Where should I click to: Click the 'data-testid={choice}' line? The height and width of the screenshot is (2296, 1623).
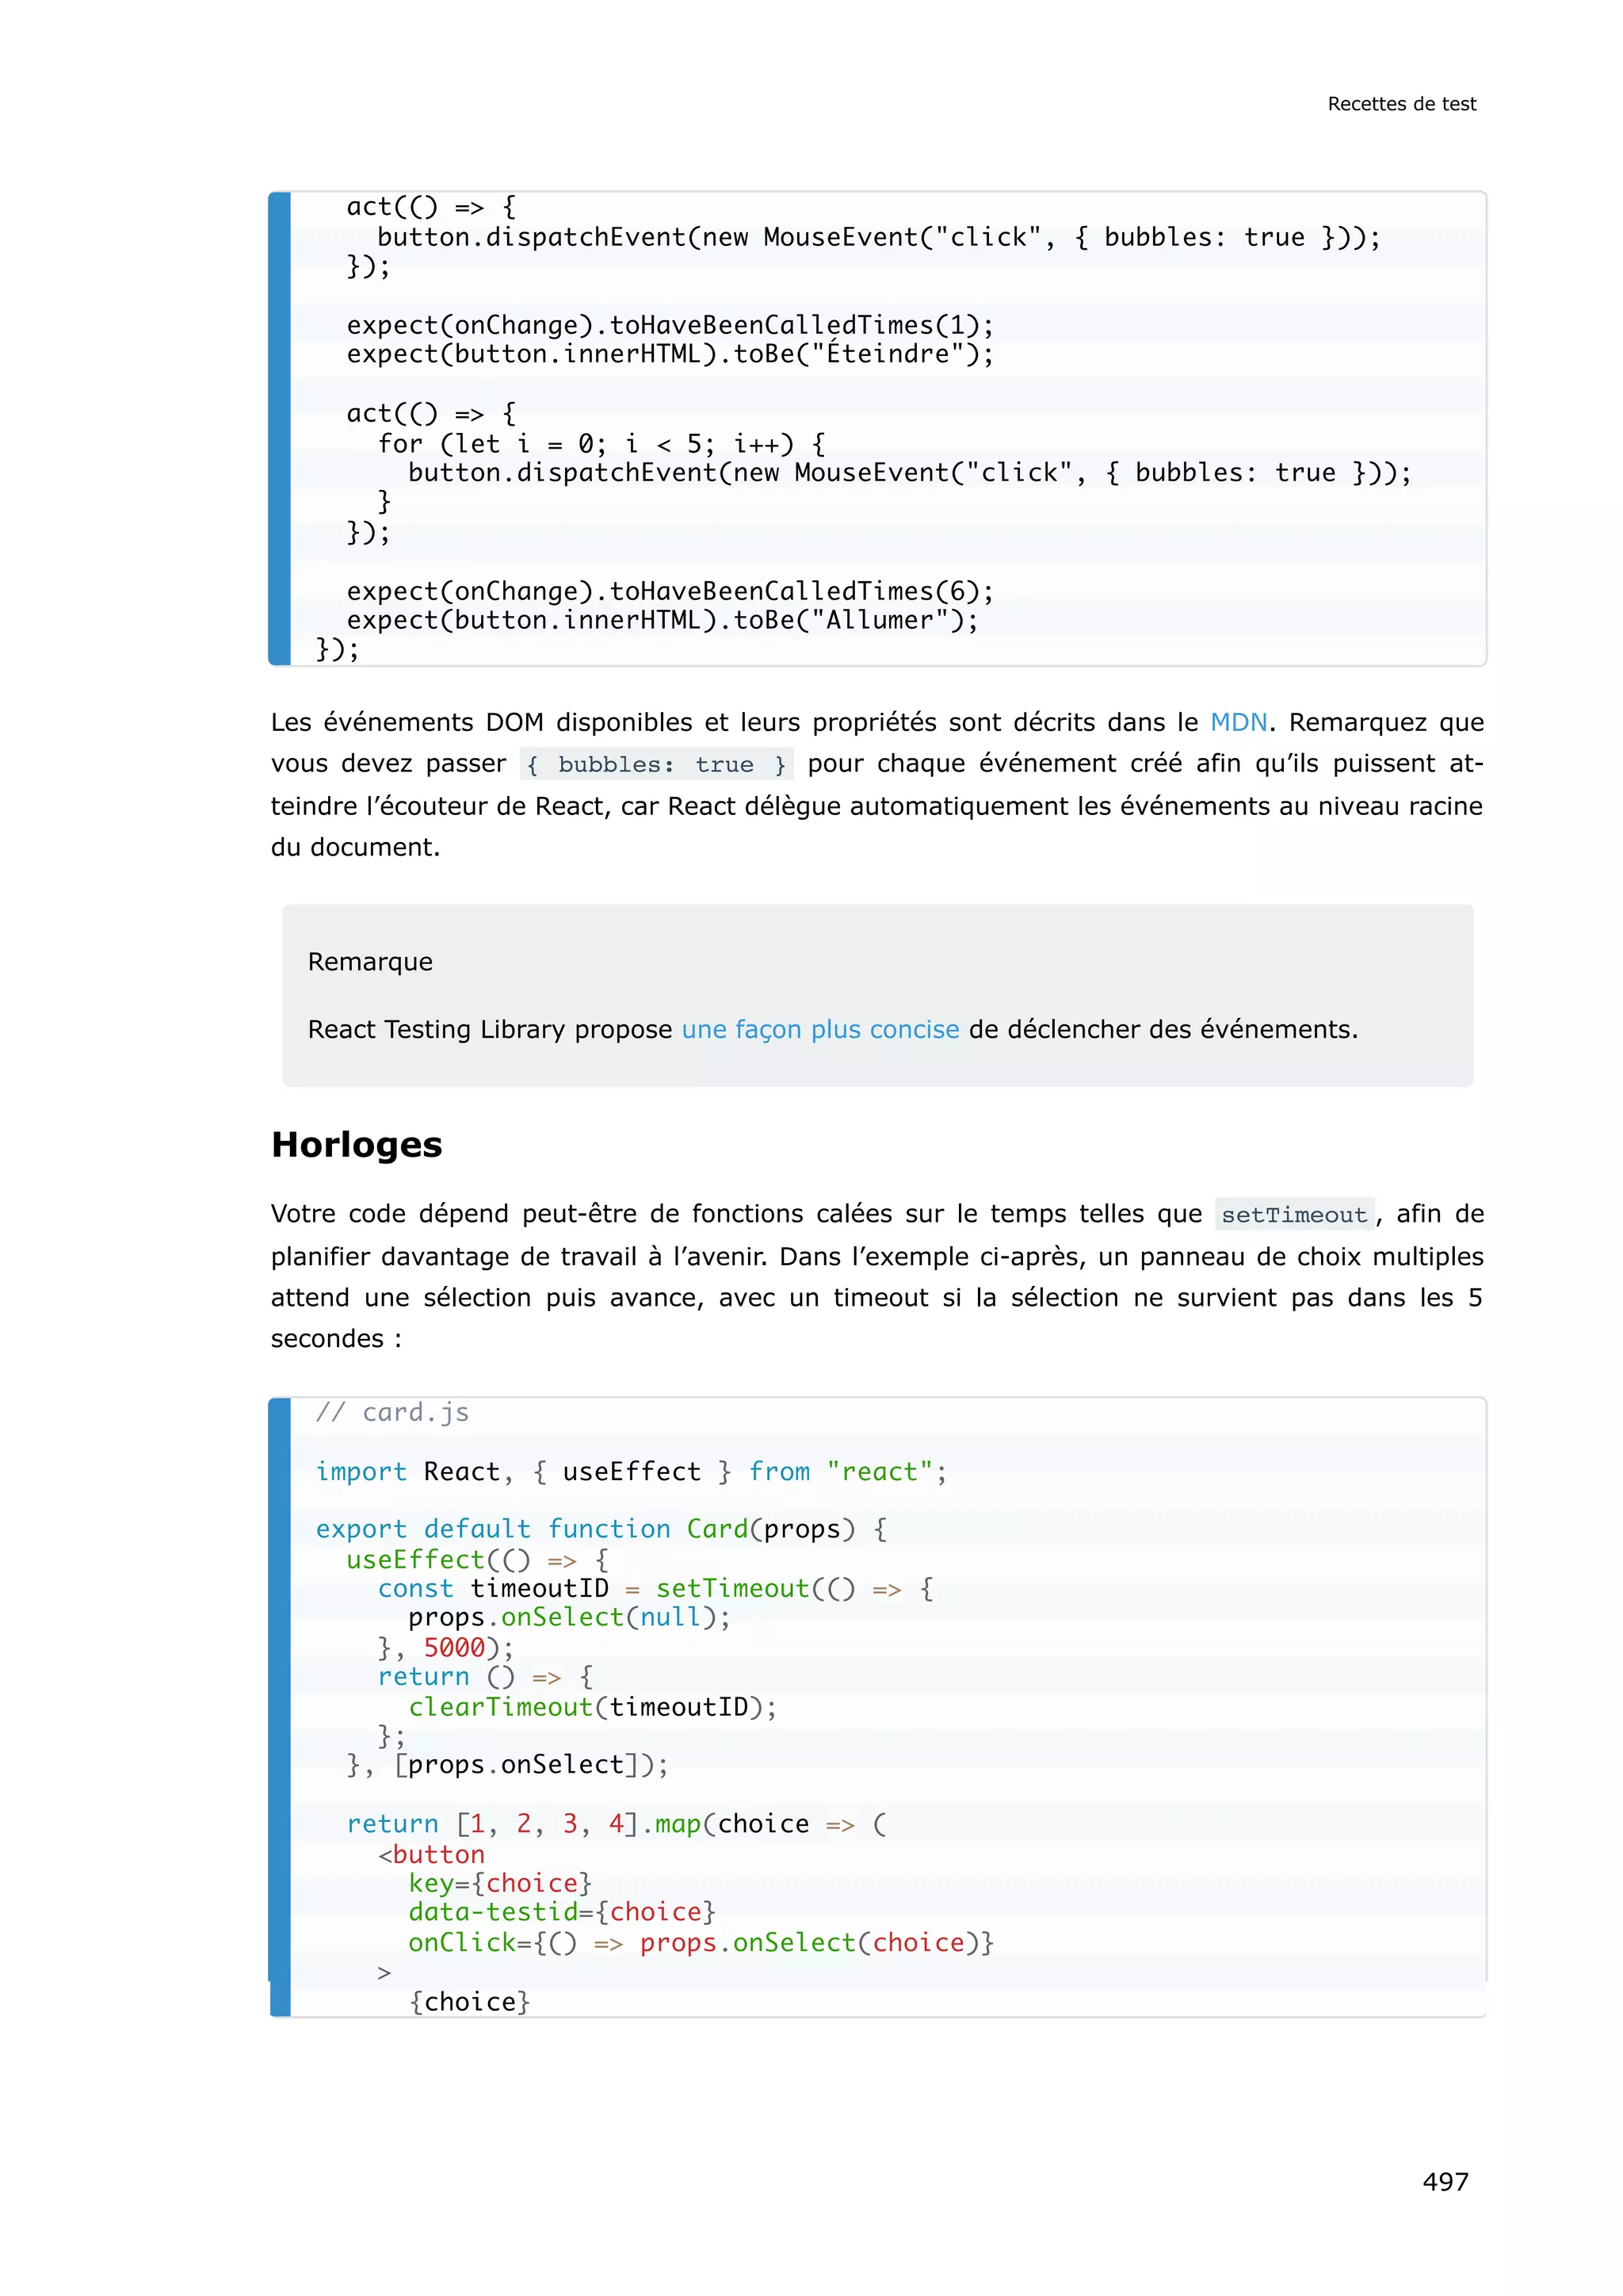click(562, 1912)
